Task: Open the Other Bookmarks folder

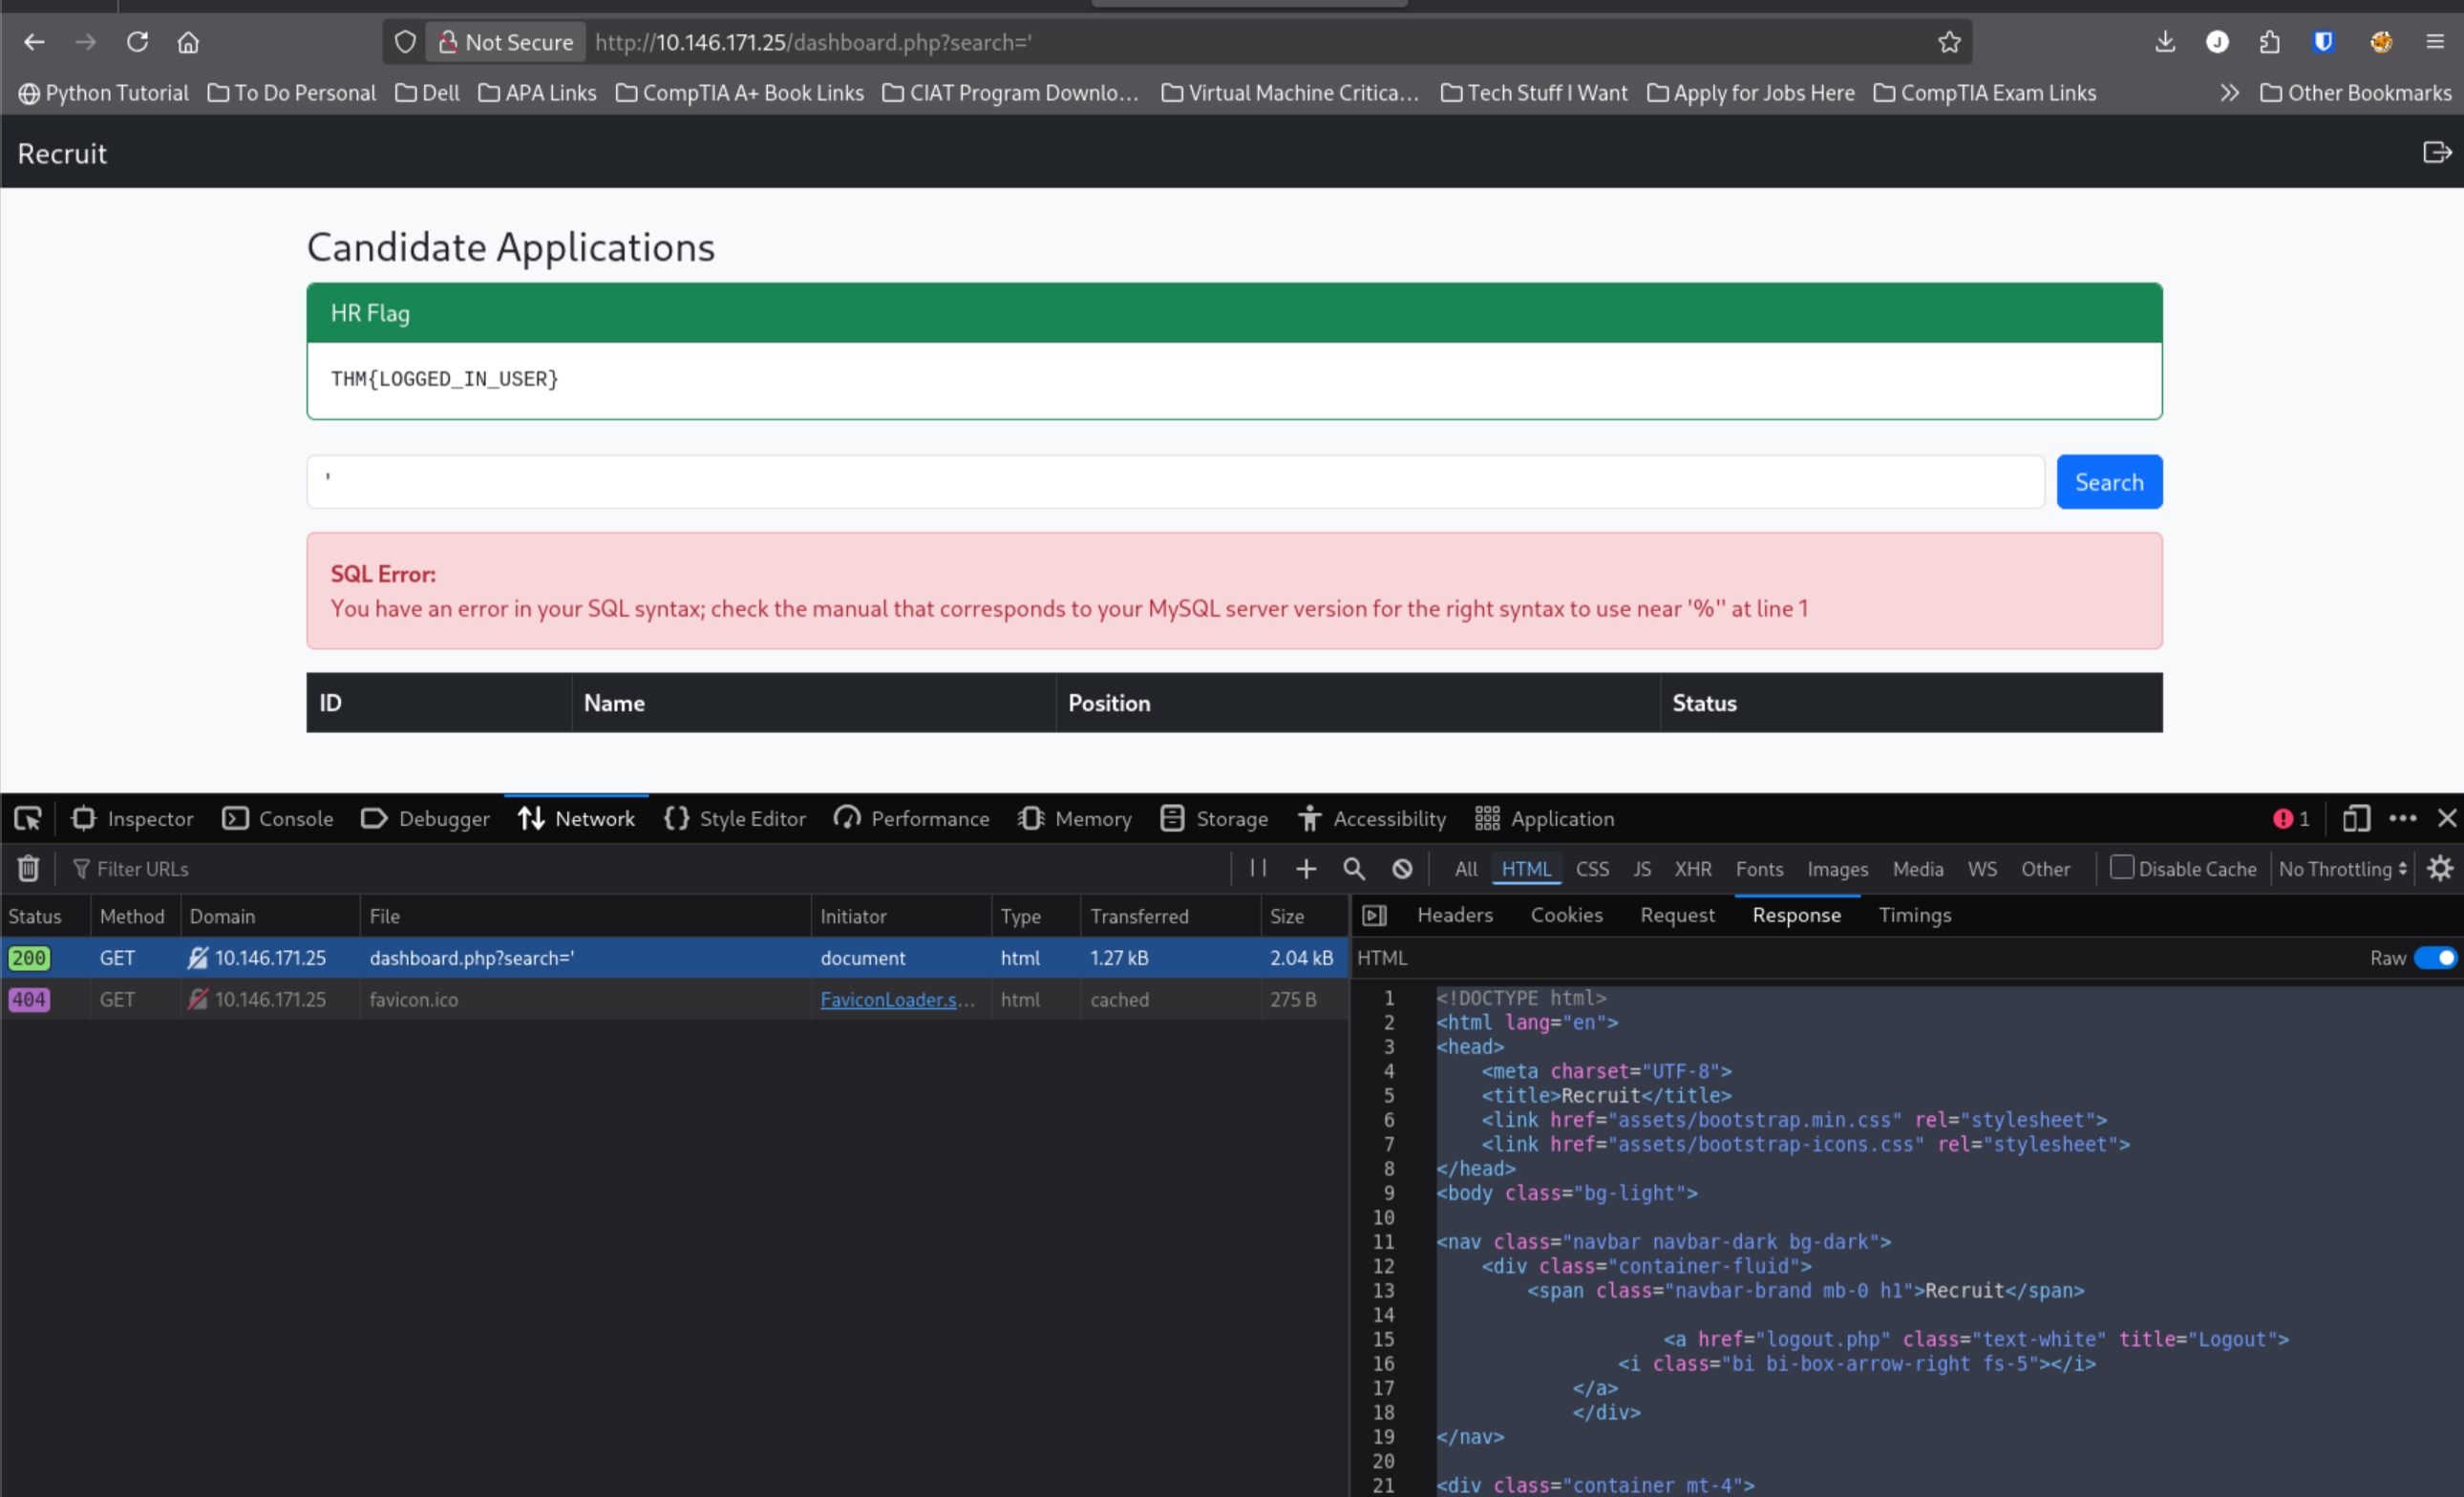Action: click(x=2355, y=93)
